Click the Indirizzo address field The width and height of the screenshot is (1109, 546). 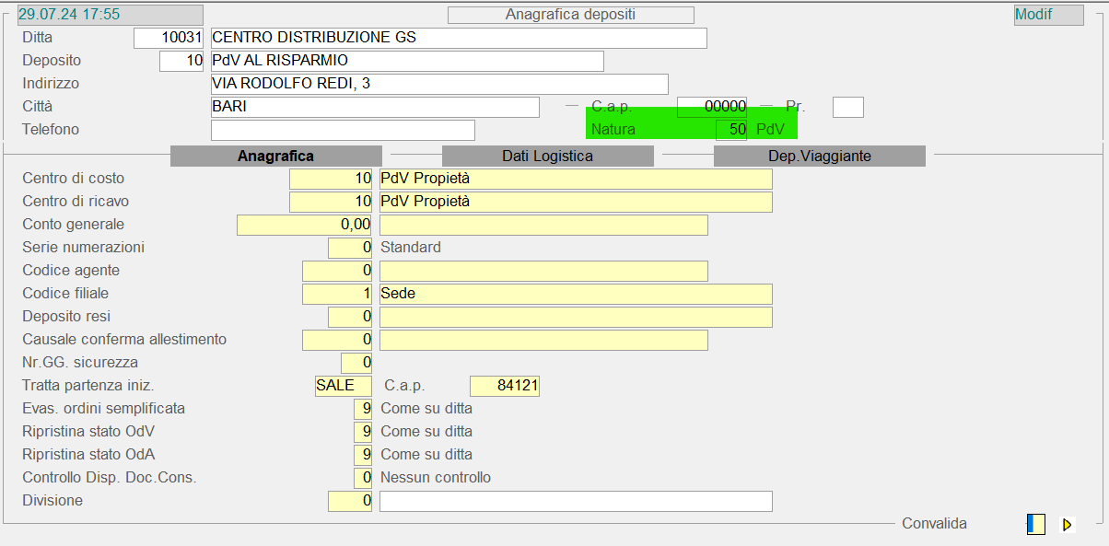point(438,84)
